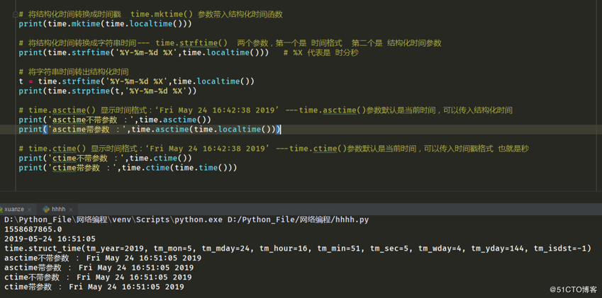This screenshot has height=298, width=602.
Task: Switch to the hhhh run tab
Action: [58, 210]
